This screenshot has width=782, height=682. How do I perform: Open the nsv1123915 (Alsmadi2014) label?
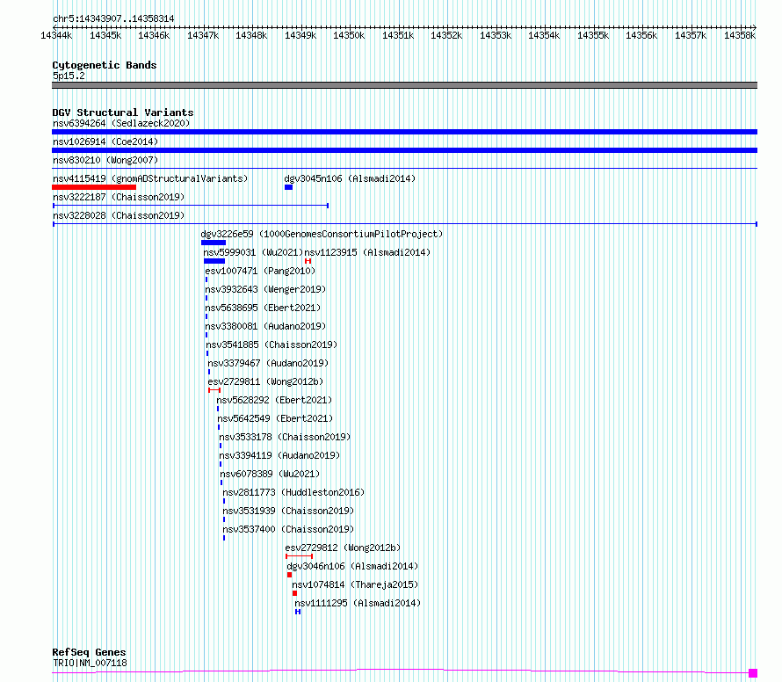click(367, 252)
